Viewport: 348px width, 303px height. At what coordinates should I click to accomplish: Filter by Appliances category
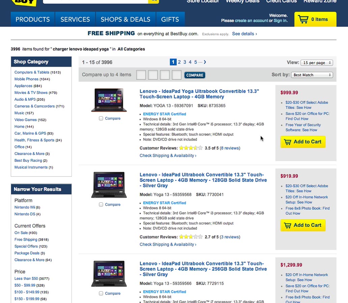pyautogui.click(x=23, y=86)
